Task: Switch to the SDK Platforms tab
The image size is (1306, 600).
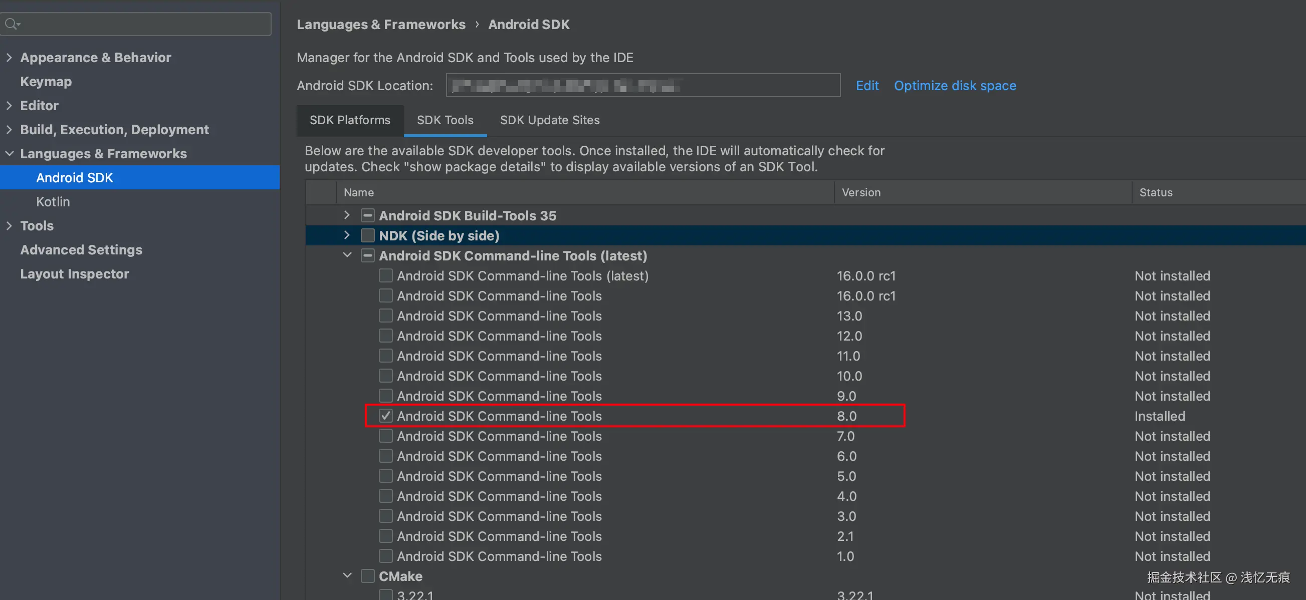Action: tap(350, 120)
